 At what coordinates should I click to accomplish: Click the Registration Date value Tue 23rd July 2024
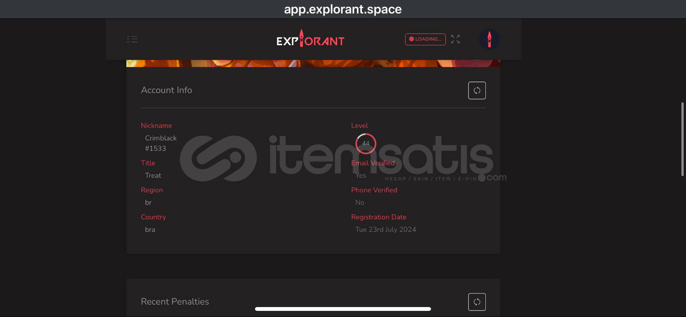tap(385, 229)
